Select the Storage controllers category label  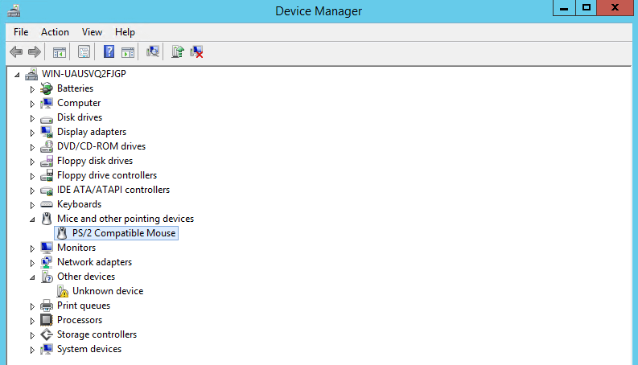point(97,334)
